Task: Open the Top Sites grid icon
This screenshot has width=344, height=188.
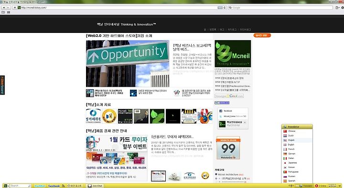Action: coord(9,12)
